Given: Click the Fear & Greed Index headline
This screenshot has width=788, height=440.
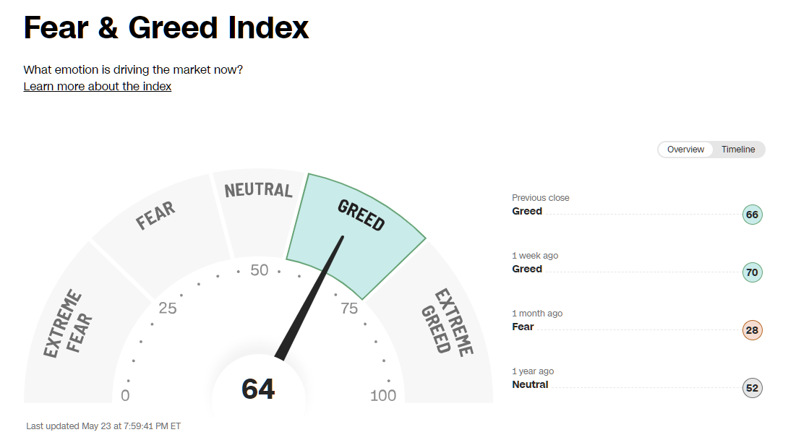Looking at the screenshot, I should [x=166, y=27].
